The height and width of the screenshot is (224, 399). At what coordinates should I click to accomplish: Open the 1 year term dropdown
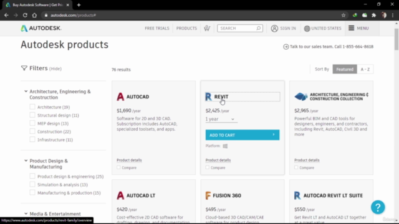[x=221, y=119]
